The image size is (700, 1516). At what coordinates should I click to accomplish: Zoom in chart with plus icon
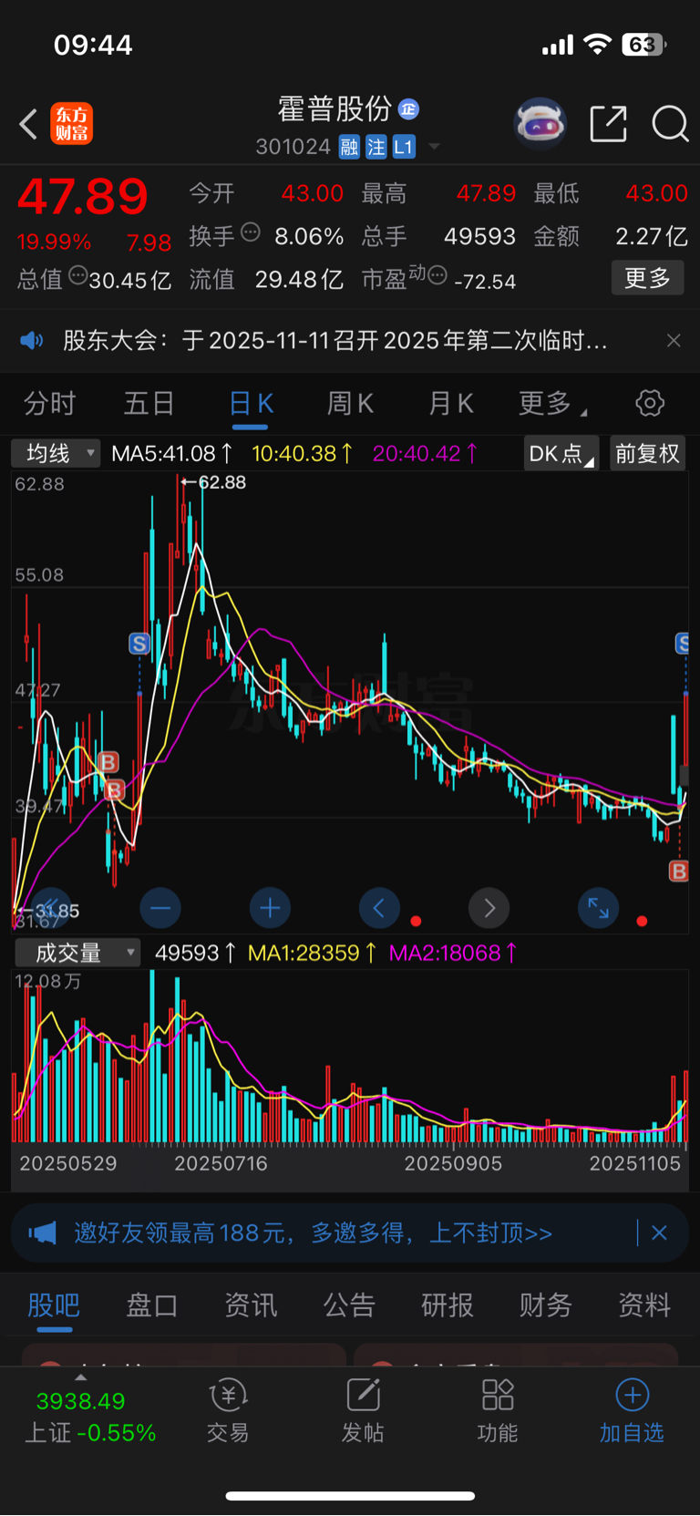(x=270, y=908)
